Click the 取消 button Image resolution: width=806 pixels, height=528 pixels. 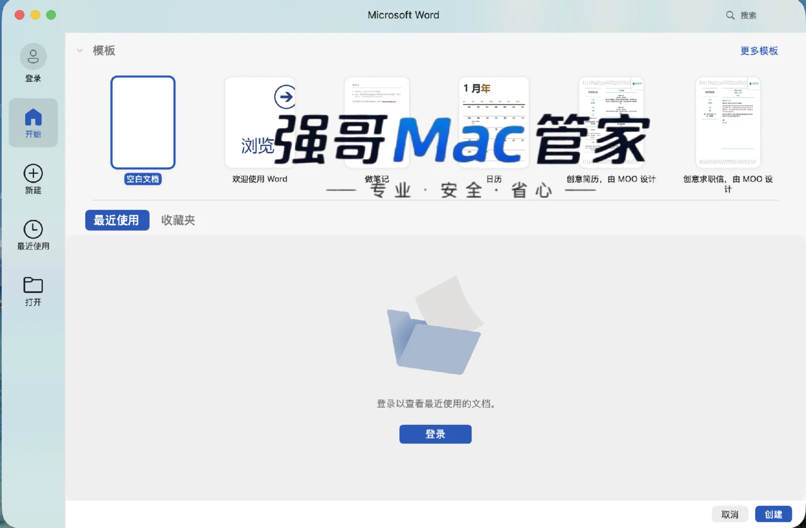point(729,514)
